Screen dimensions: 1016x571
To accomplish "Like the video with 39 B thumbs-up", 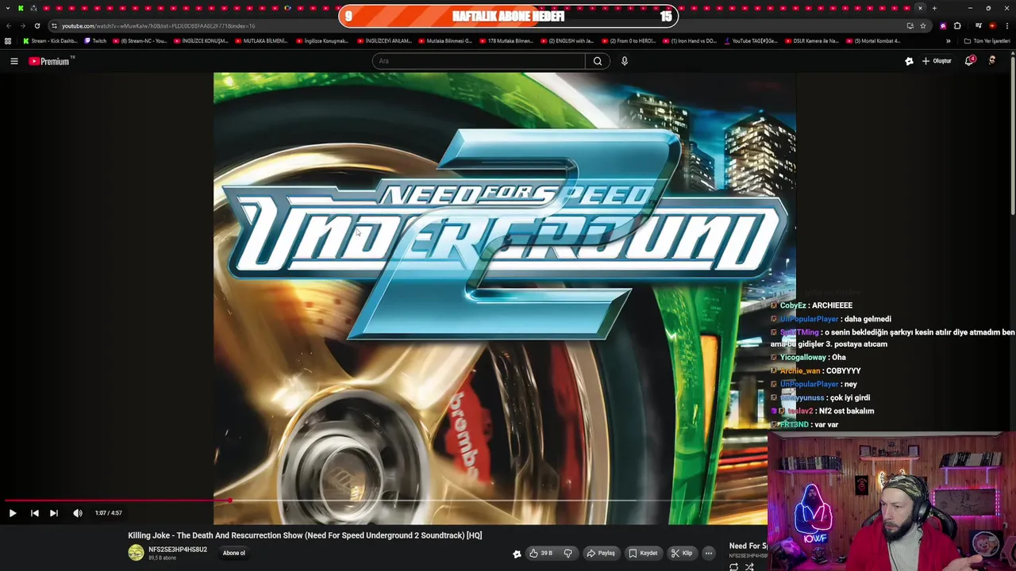I will pos(541,553).
